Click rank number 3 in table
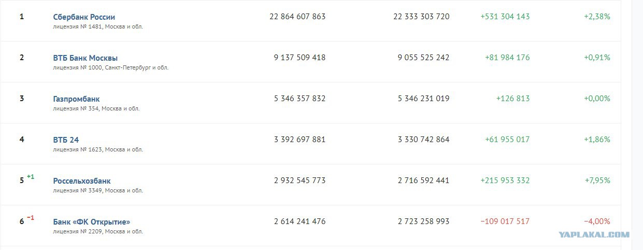The width and height of the screenshot is (643, 250). coord(22,98)
